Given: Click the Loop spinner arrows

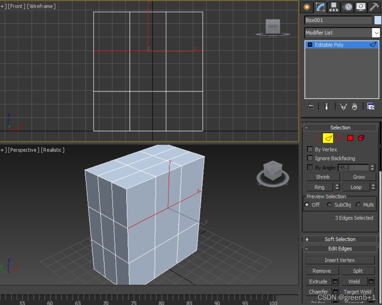Looking at the screenshot, I should (373, 187).
